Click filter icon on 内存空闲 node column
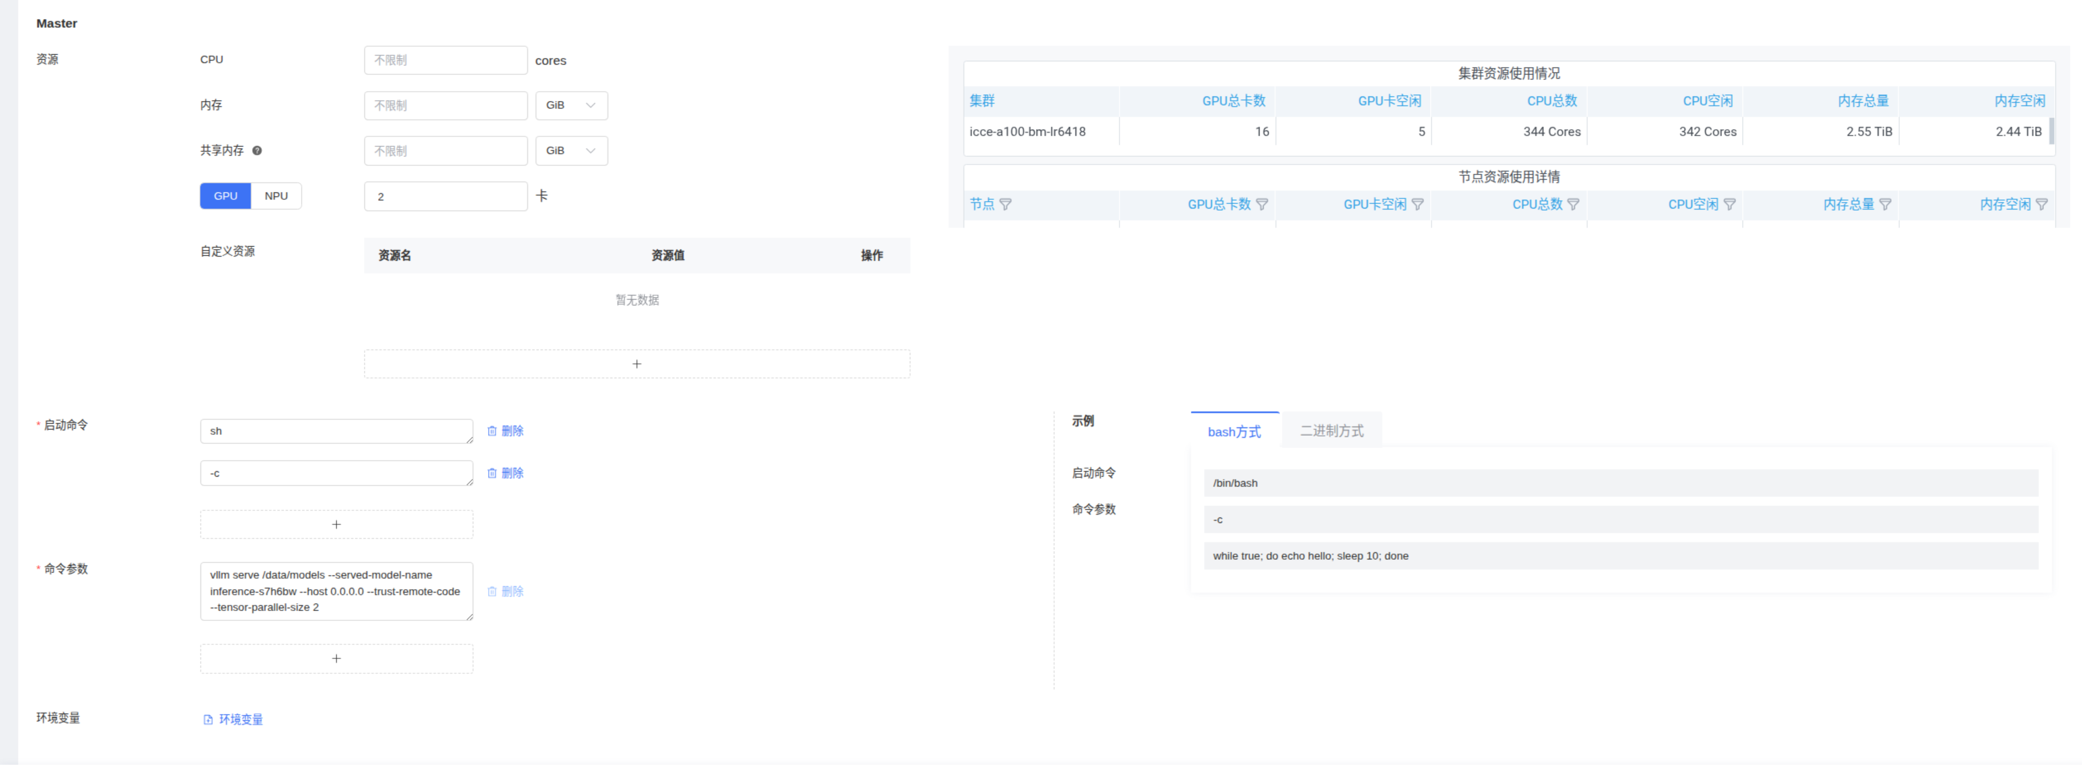2082x765 pixels. (2042, 205)
